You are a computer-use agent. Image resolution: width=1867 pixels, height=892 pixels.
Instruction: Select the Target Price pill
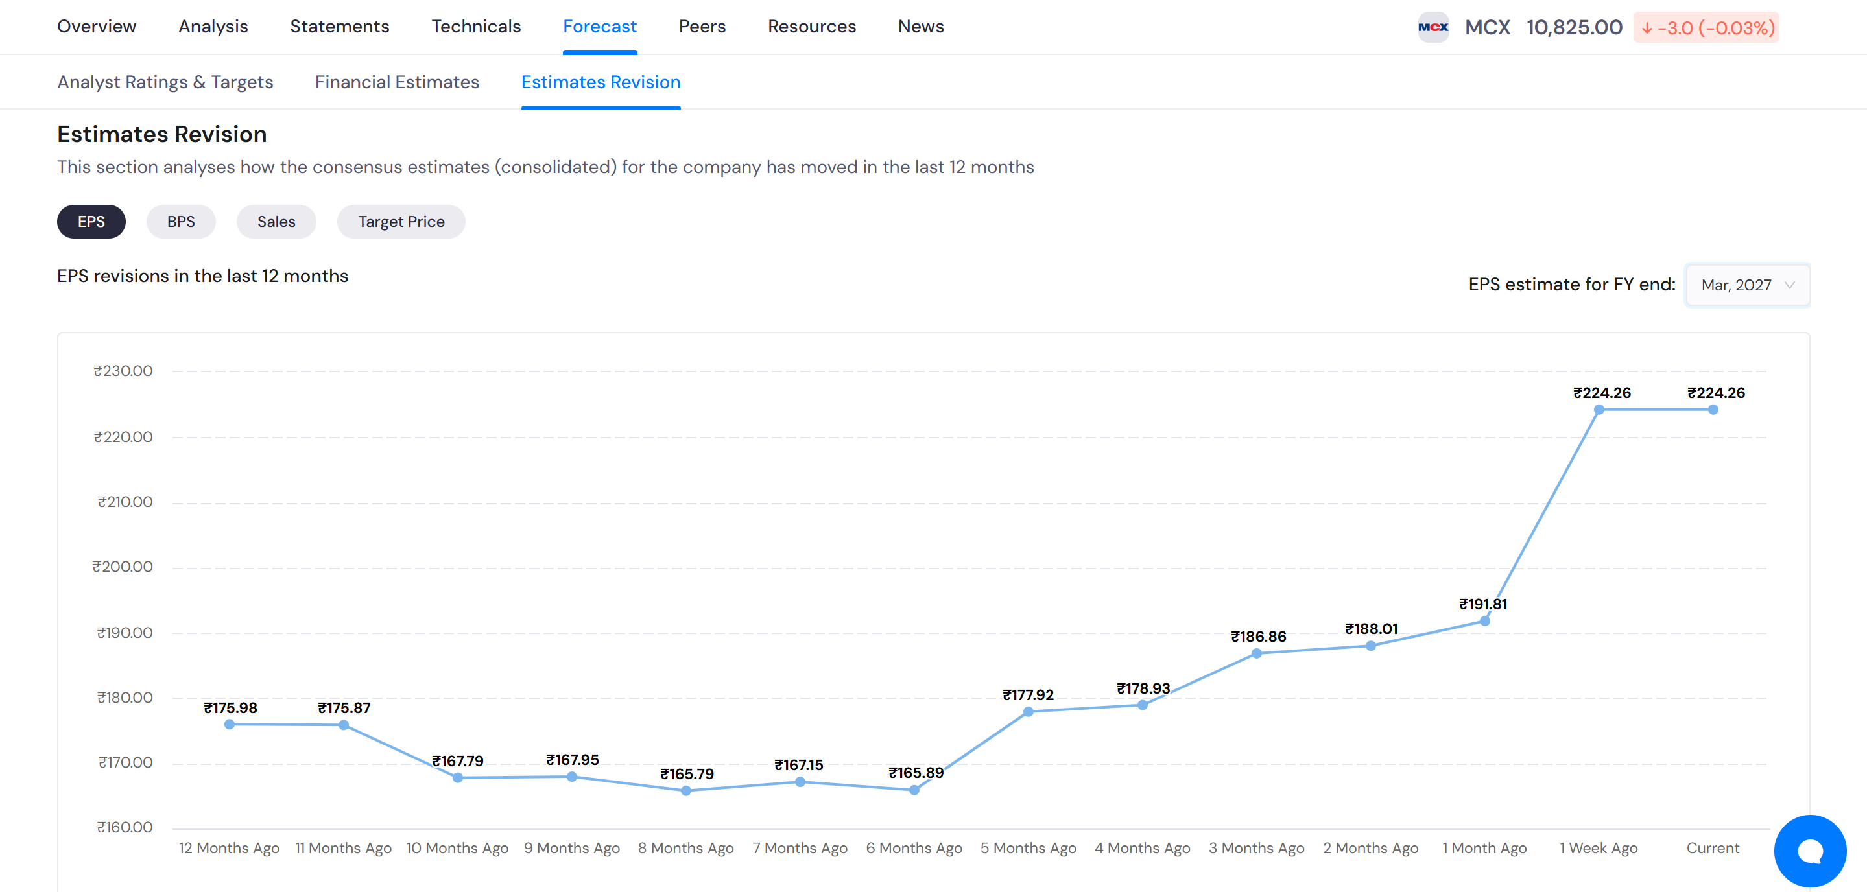coord(401,222)
